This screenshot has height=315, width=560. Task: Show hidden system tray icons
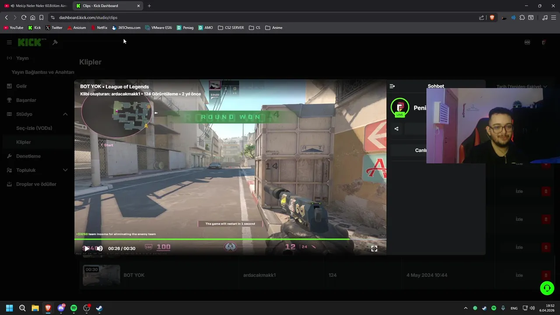point(465,308)
